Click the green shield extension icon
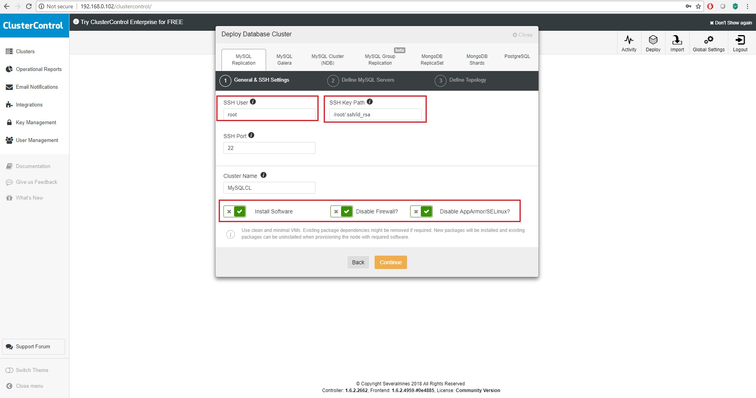The height and width of the screenshot is (398, 756). (x=735, y=6)
